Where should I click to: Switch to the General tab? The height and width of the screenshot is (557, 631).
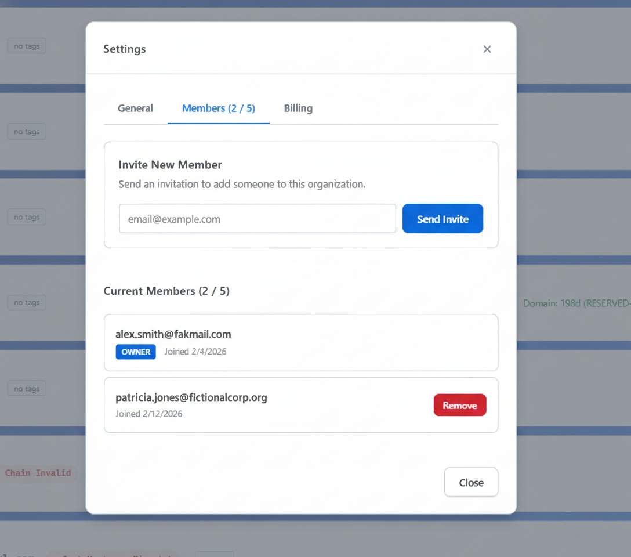coord(135,108)
